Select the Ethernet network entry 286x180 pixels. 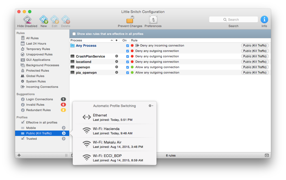(115, 118)
